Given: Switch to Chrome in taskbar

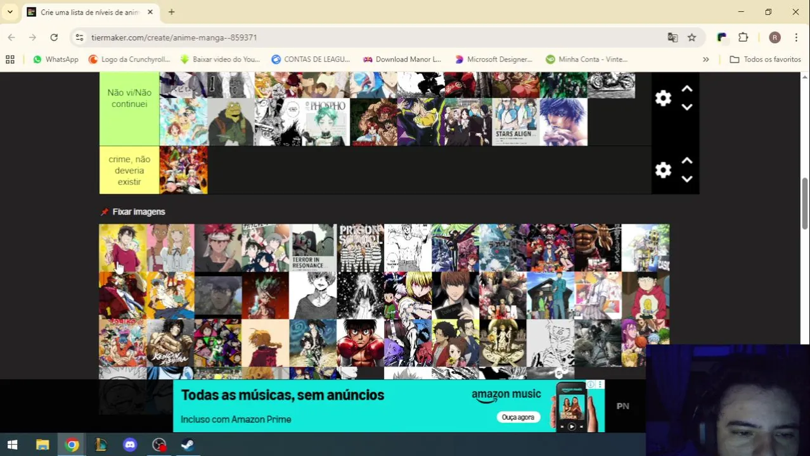Looking at the screenshot, I should (72, 445).
